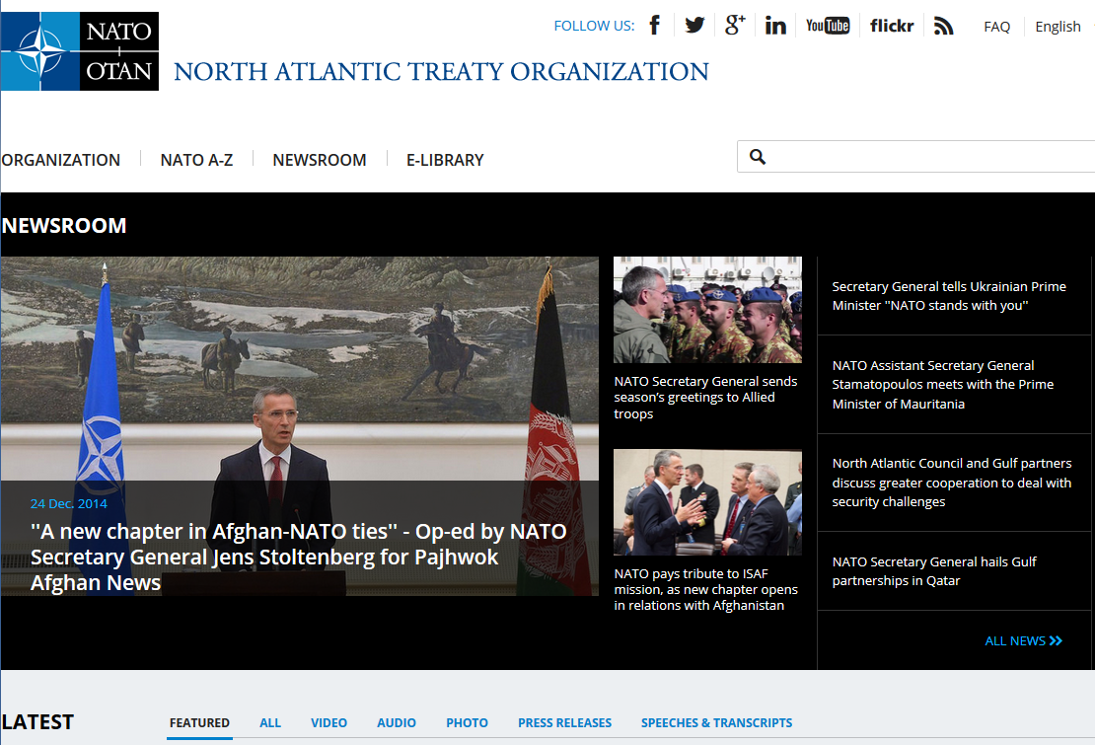Open the 'A new chapter in Afghan-NATO ties' headline
The width and height of the screenshot is (1095, 745).
298,557
